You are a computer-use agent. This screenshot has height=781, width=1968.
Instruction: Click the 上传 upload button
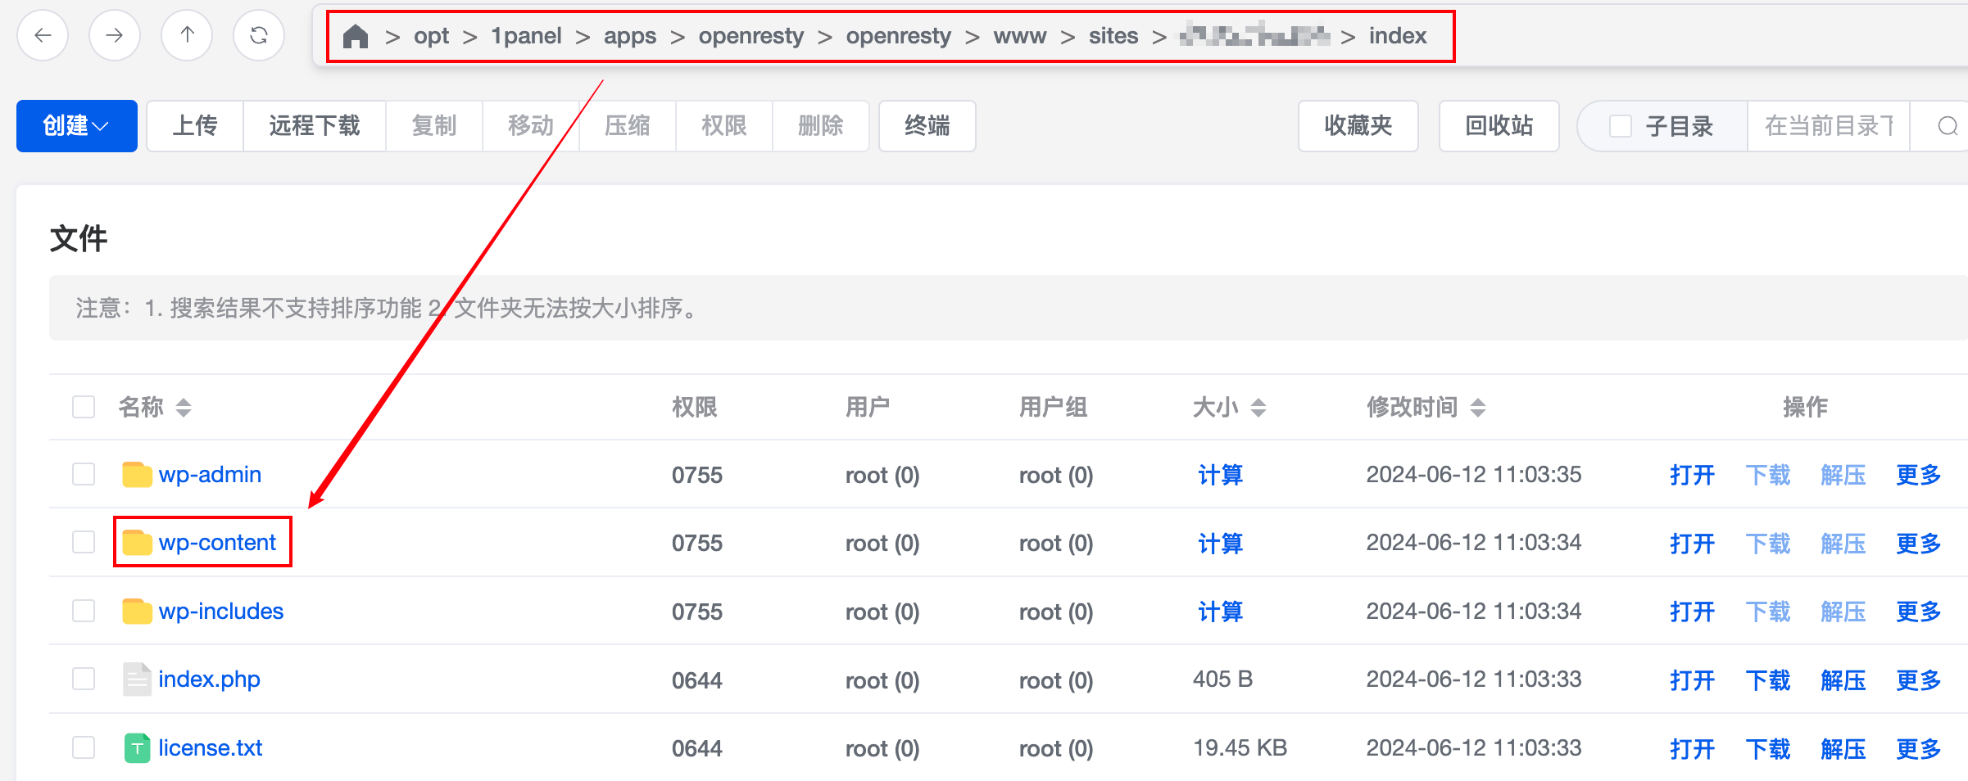coord(195,126)
